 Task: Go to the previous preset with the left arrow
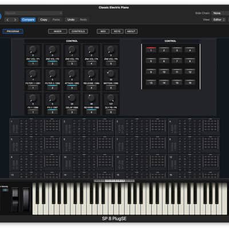[7, 19]
